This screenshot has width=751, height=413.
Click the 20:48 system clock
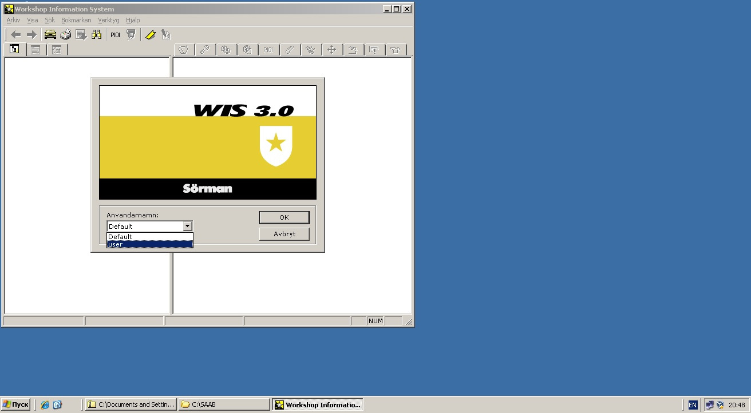point(737,405)
